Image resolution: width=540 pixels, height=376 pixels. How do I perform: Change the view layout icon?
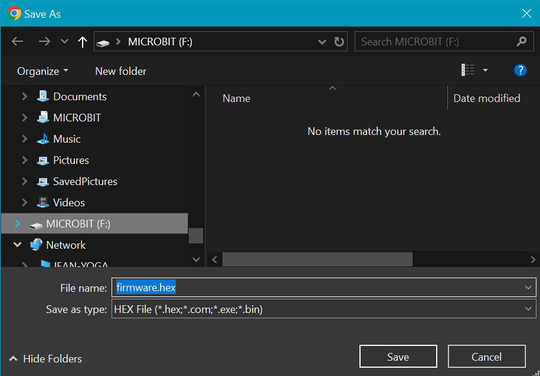467,70
